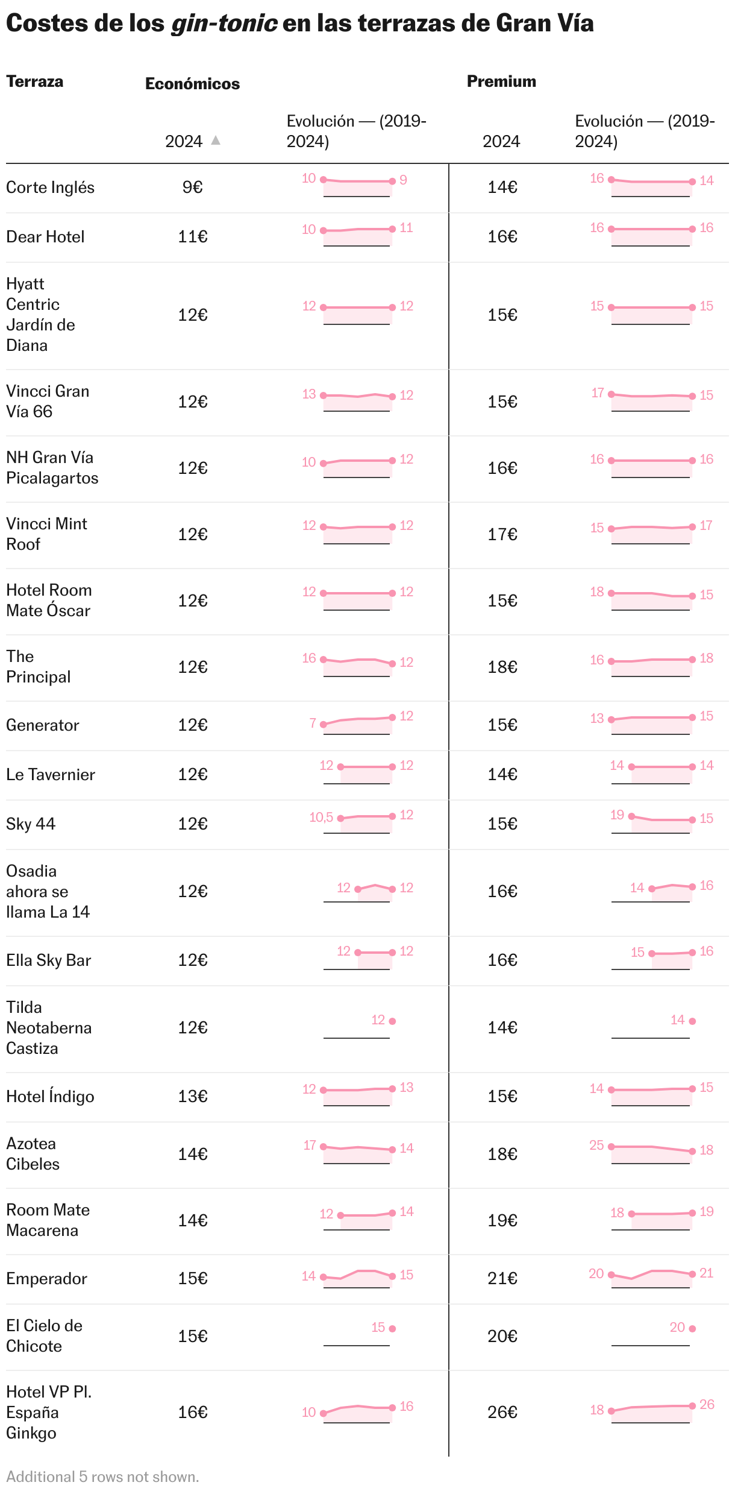Viewport: 735px width, 1494px height.
Task: Click Hotel VP Pl. España premium sparkline
Action: pos(651,1412)
